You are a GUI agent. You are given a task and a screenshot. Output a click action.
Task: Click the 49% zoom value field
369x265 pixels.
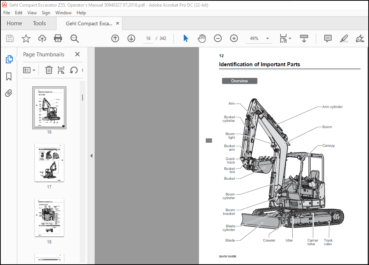254,38
